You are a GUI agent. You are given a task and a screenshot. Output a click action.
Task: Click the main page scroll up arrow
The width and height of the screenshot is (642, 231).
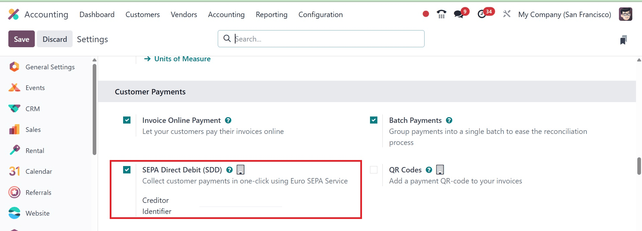[x=639, y=60]
